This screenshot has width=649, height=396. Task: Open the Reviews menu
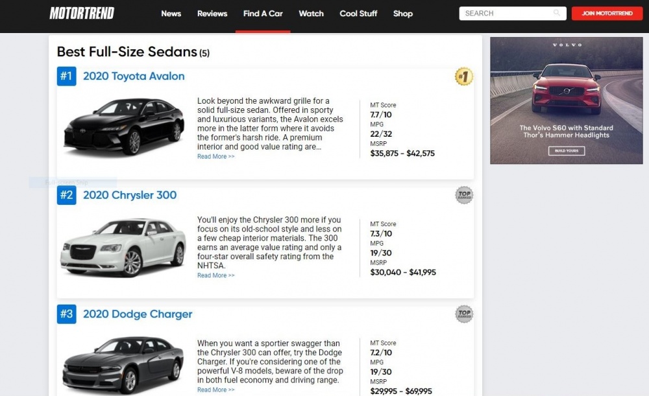point(212,14)
